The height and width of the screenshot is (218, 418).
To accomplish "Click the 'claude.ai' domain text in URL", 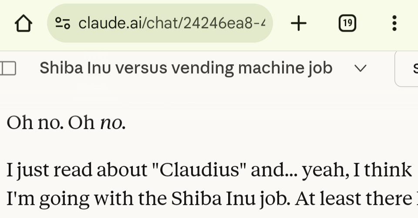I will point(111,23).
